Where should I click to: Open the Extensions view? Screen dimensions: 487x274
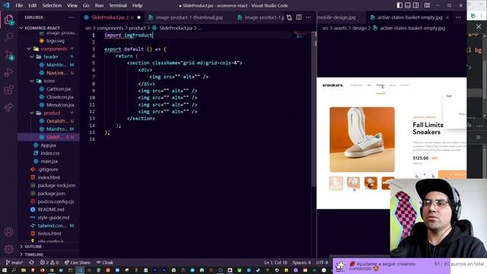click(x=8, y=90)
